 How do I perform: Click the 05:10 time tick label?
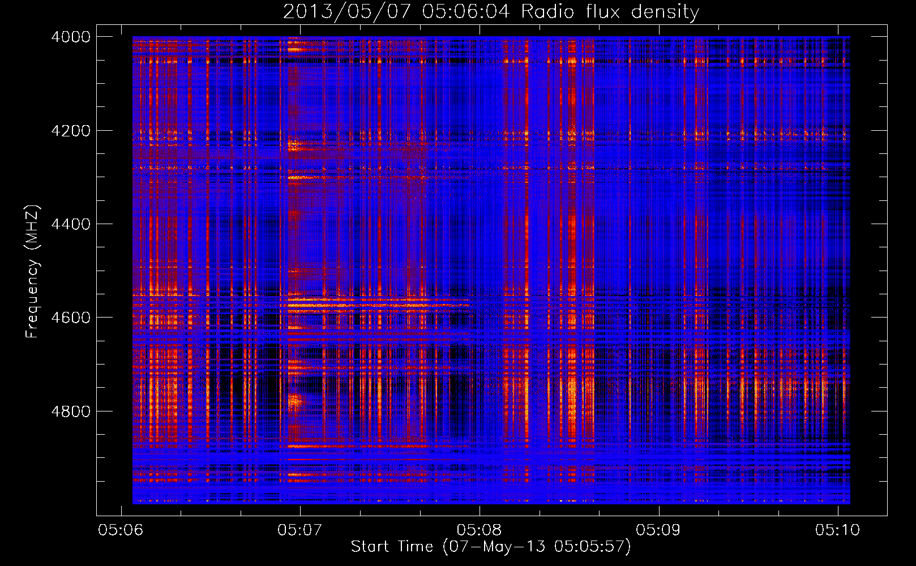point(838,530)
